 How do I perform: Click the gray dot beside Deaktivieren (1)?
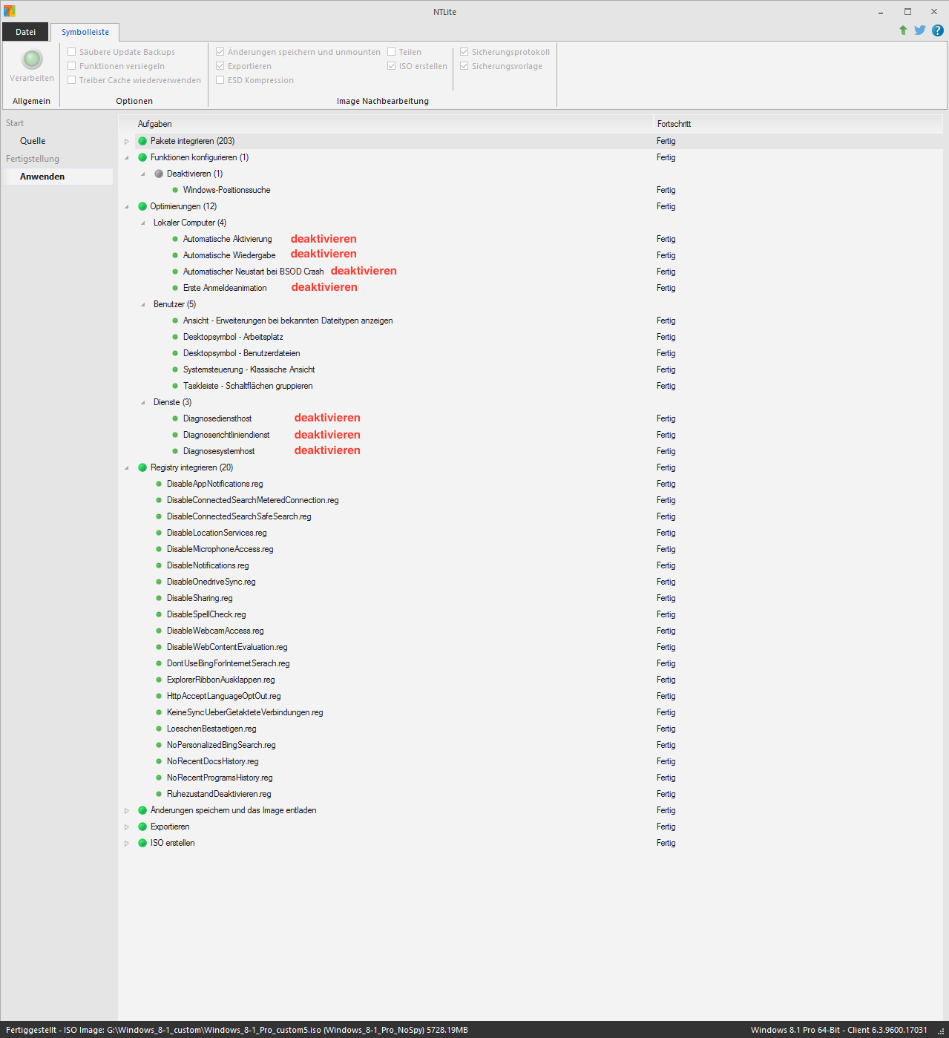159,174
